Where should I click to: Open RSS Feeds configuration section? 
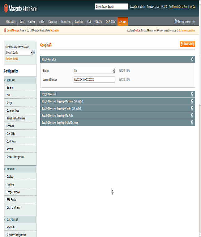coord(20,200)
